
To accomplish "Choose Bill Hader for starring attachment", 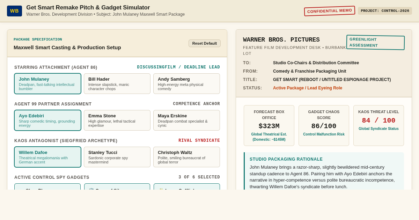I will [x=117, y=84].
